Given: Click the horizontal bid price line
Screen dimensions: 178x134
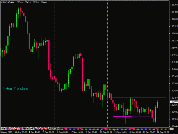Looking at the screenshot, I should [85, 102].
